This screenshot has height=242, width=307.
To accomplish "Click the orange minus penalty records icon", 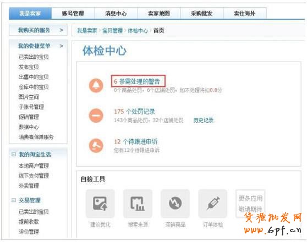I will pyautogui.click(x=96, y=116).
